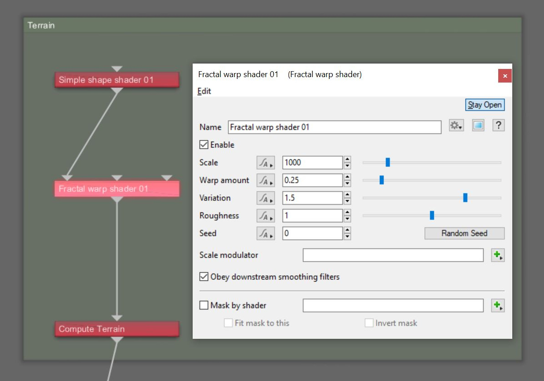544x381 pixels.
Task: Decrease Variation with its down spinner arrow
Action: pos(347,201)
